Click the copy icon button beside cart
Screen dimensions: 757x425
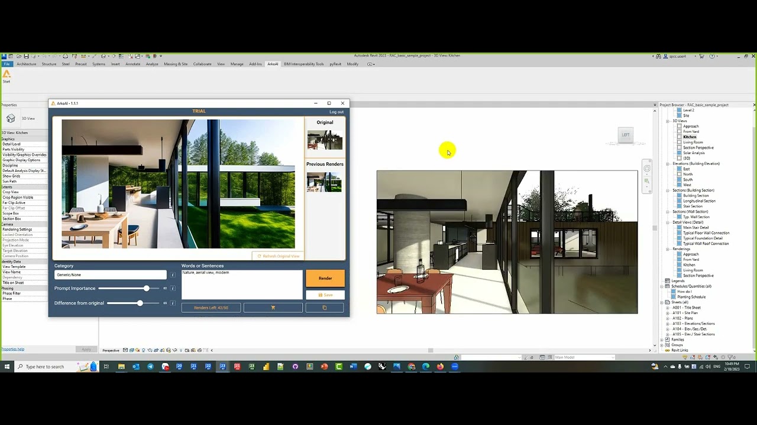pos(324,308)
